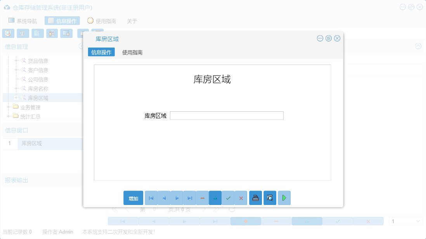This screenshot has width=426, height=239.
Task: Cancel changes with the red X icon
Action: (241, 198)
